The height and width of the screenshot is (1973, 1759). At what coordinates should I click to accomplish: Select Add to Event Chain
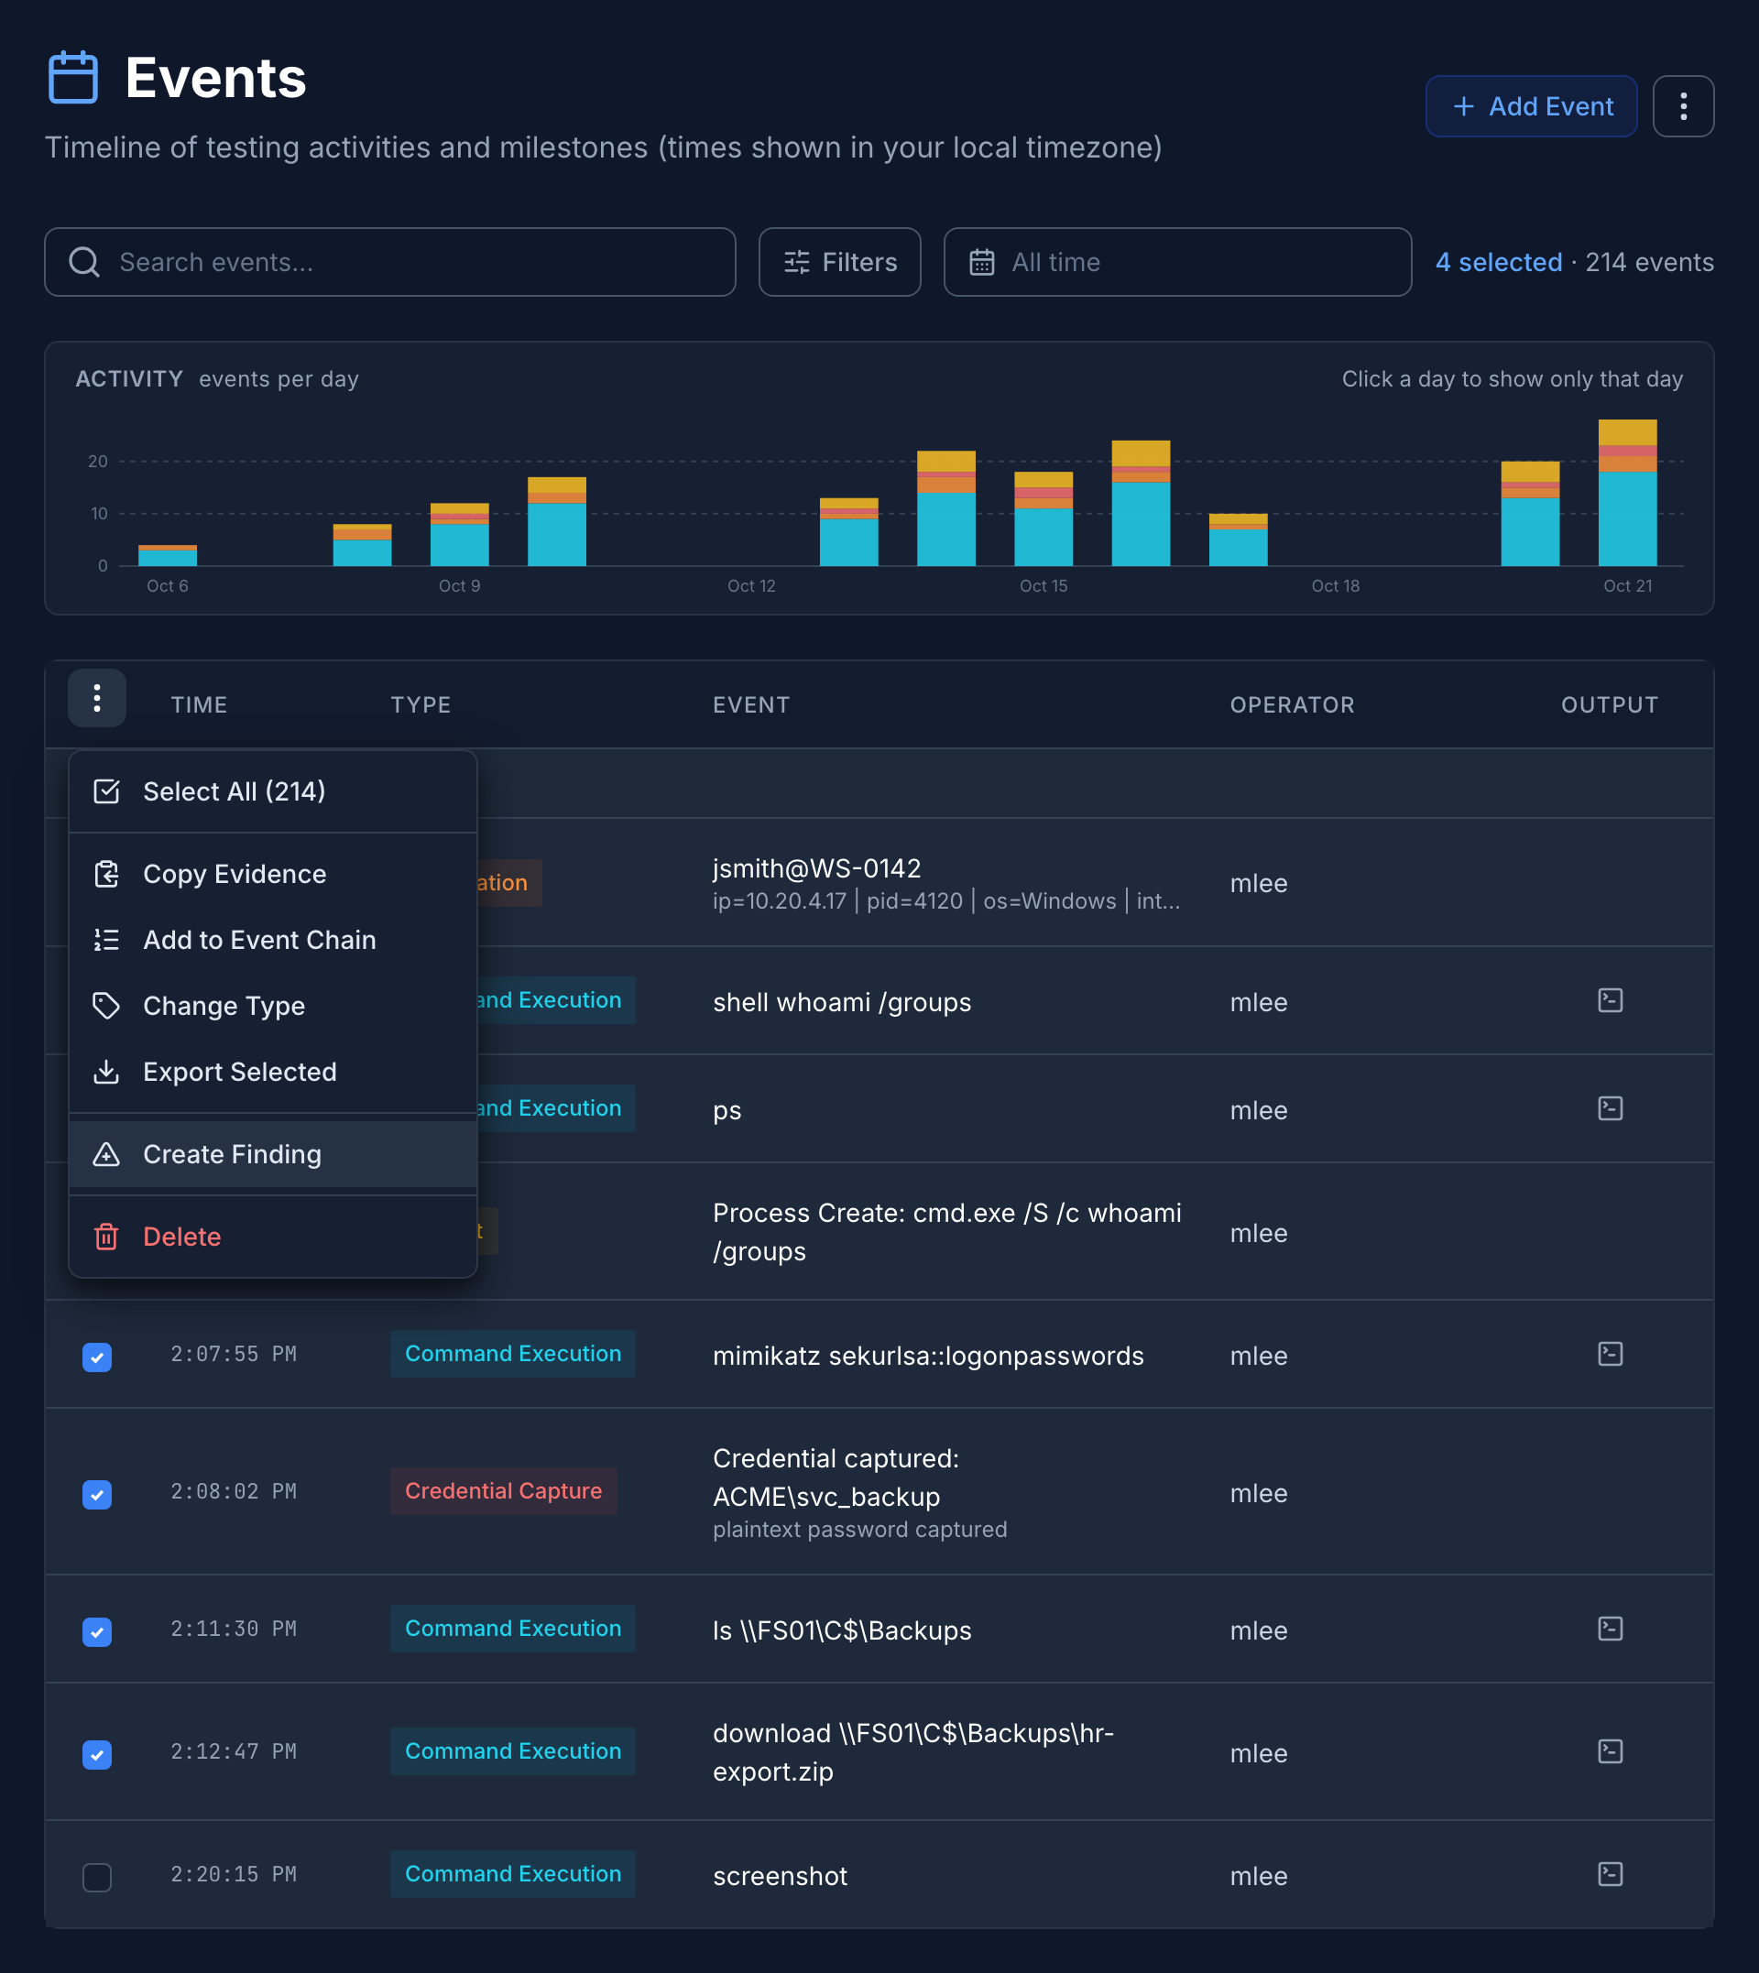(272, 939)
